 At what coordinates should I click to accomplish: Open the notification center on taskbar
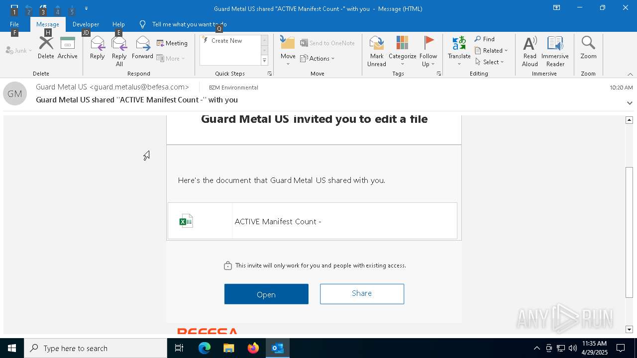click(621, 348)
